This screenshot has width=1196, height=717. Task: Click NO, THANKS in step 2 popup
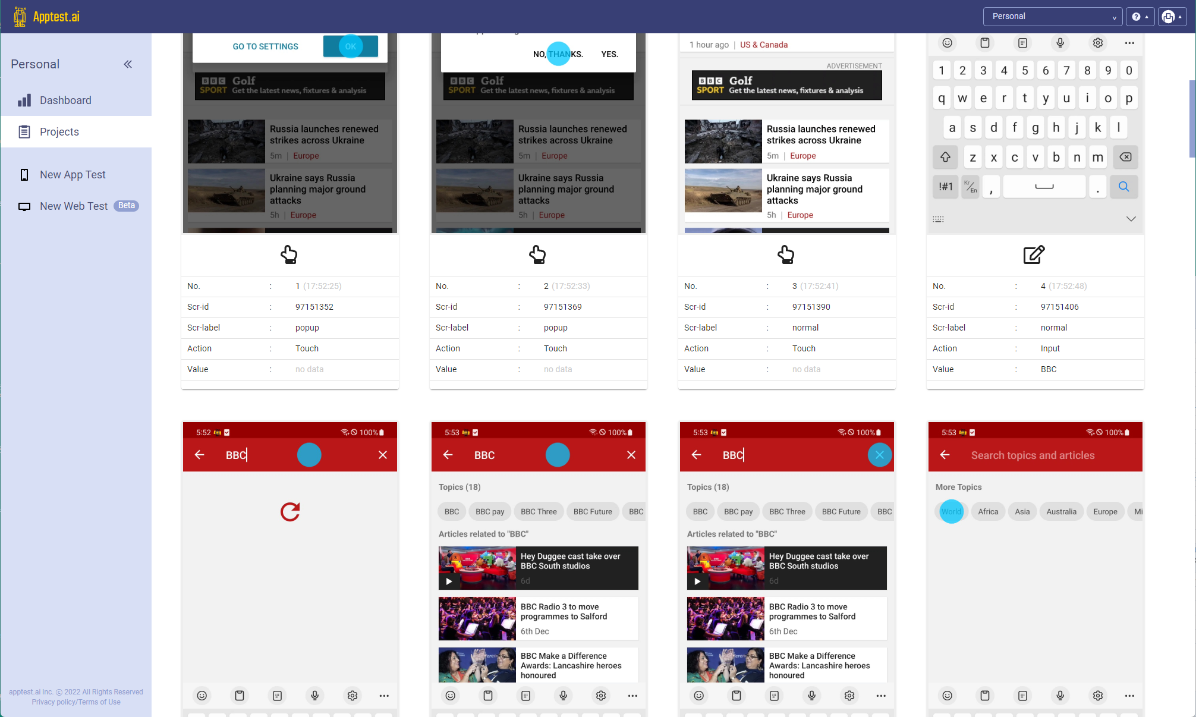coord(558,54)
